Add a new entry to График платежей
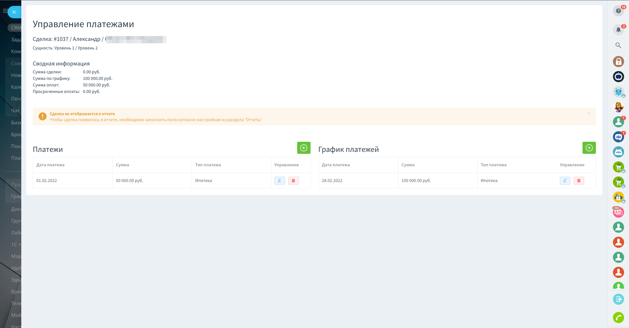 (589, 148)
